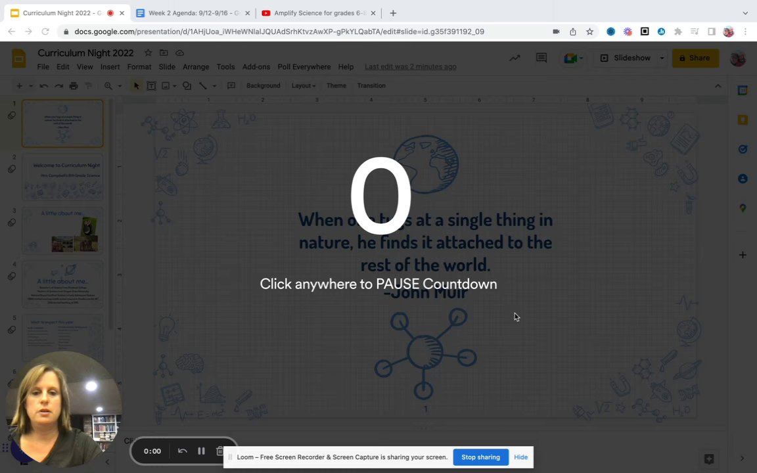Select the Text box tool
Screen dimensions: 757x473
click(151, 86)
